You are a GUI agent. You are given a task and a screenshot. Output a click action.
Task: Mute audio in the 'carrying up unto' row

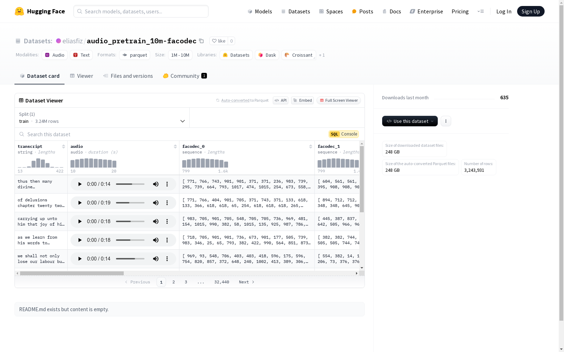[x=156, y=221]
